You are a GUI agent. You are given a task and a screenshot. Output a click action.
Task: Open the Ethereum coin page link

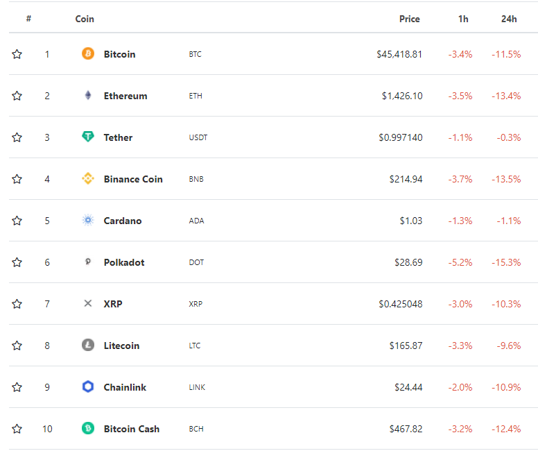pos(125,96)
